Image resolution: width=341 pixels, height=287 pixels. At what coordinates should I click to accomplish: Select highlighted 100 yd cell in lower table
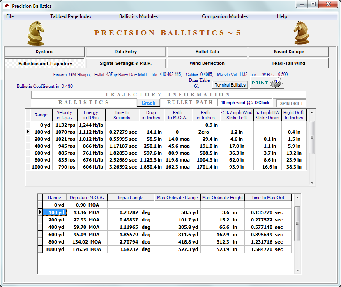tap(55, 212)
